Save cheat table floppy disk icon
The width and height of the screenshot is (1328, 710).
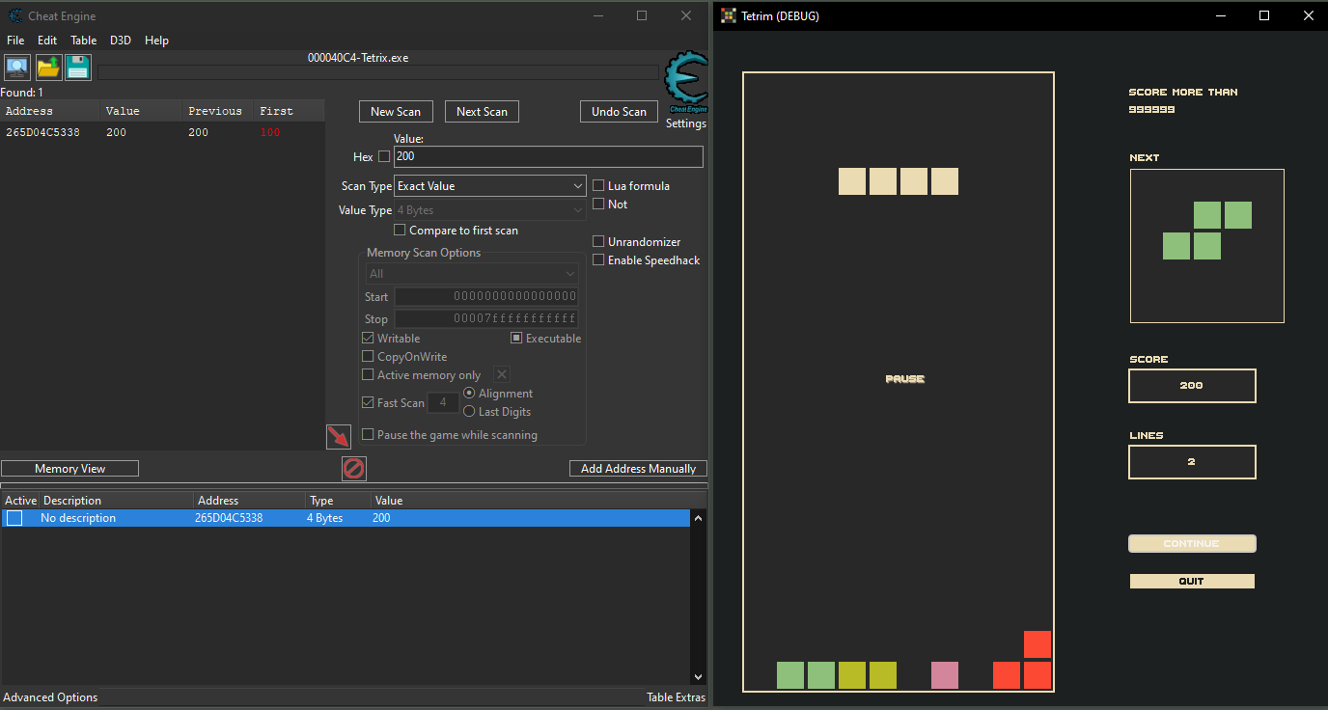tap(78, 68)
